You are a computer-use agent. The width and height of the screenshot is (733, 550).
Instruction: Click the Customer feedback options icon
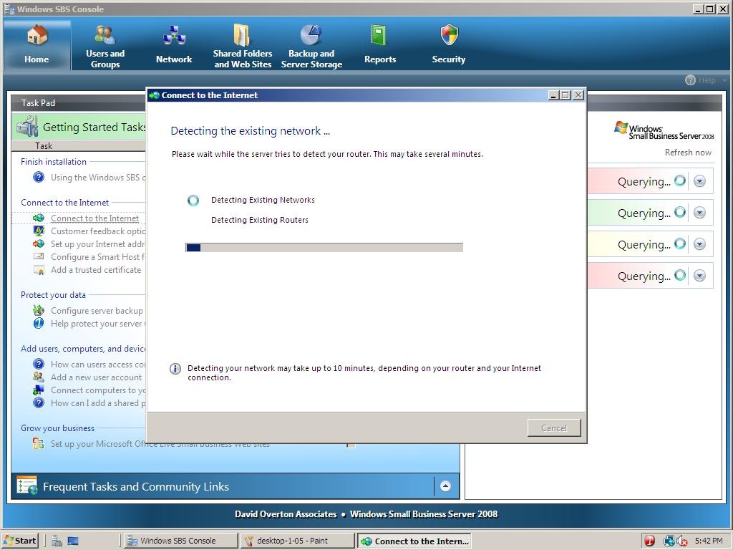(x=39, y=231)
